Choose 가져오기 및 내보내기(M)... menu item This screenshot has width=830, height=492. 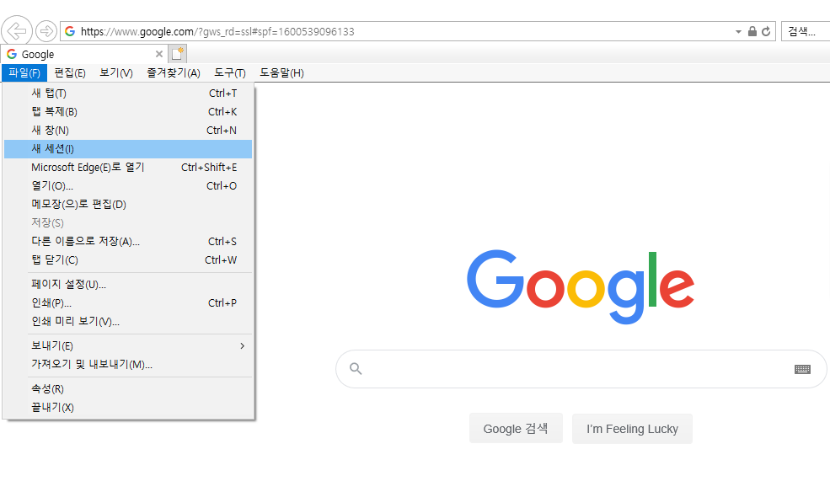click(x=128, y=365)
